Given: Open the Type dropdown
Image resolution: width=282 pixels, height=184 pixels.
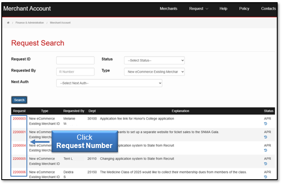Looking at the screenshot, I should (x=154, y=72).
